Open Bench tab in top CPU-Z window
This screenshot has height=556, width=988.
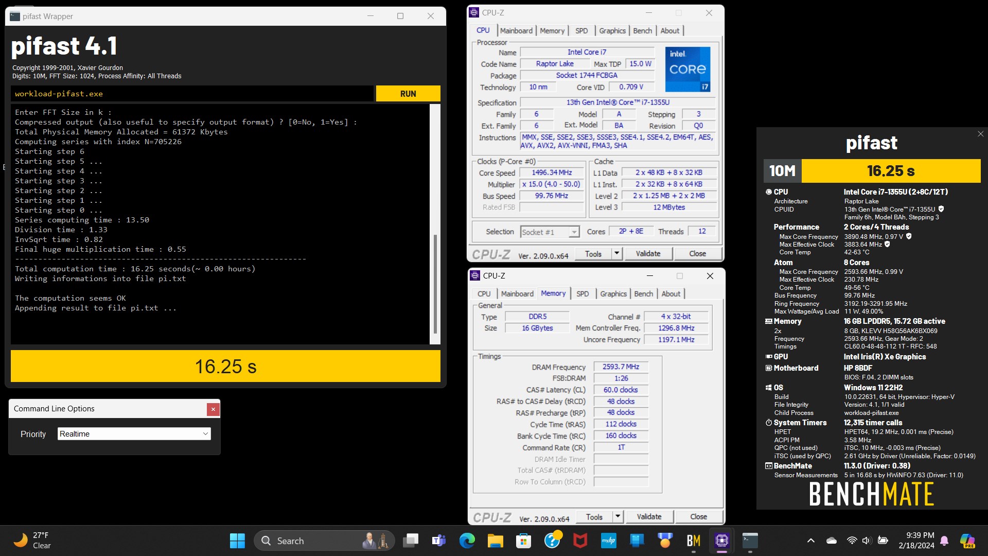[643, 31]
